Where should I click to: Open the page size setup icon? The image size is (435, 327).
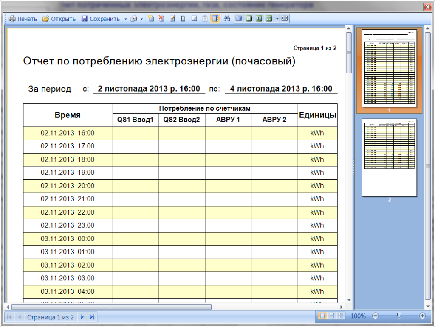click(183, 19)
